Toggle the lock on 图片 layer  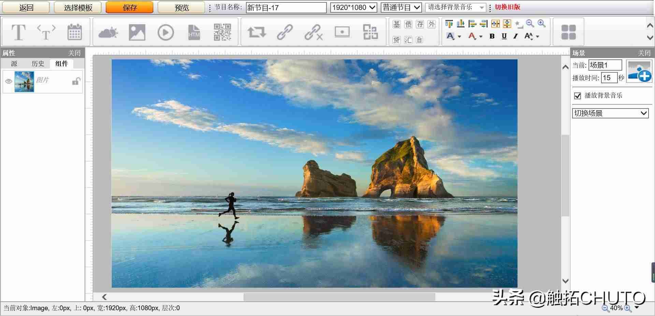[x=76, y=81]
